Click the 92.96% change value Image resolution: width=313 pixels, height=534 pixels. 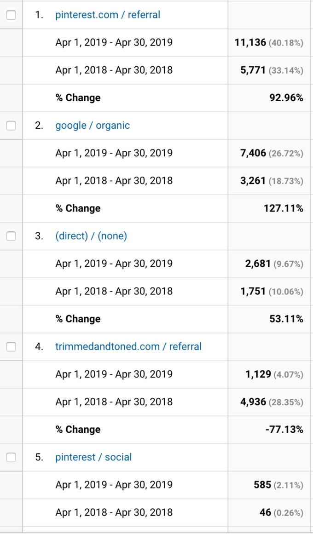(286, 98)
